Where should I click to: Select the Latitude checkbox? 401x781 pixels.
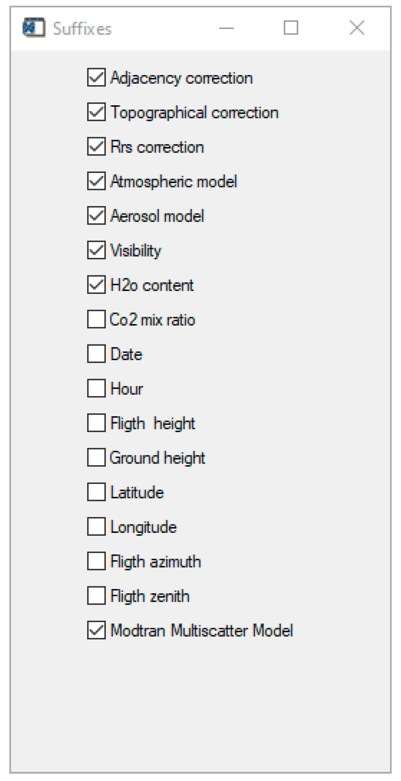click(96, 492)
